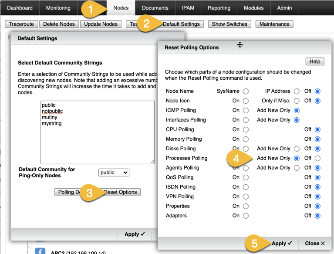This screenshot has width=334, height=254.
Task: Click inside the community strings text area
Action: coord(98,132)
